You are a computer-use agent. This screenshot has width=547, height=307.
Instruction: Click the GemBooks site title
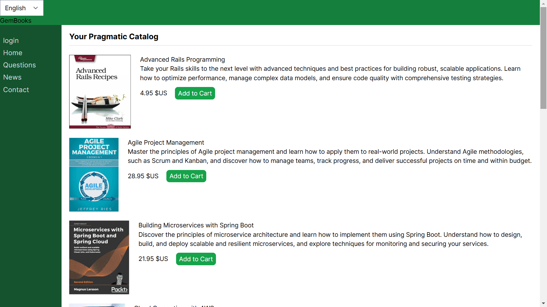tap(16, 21)
